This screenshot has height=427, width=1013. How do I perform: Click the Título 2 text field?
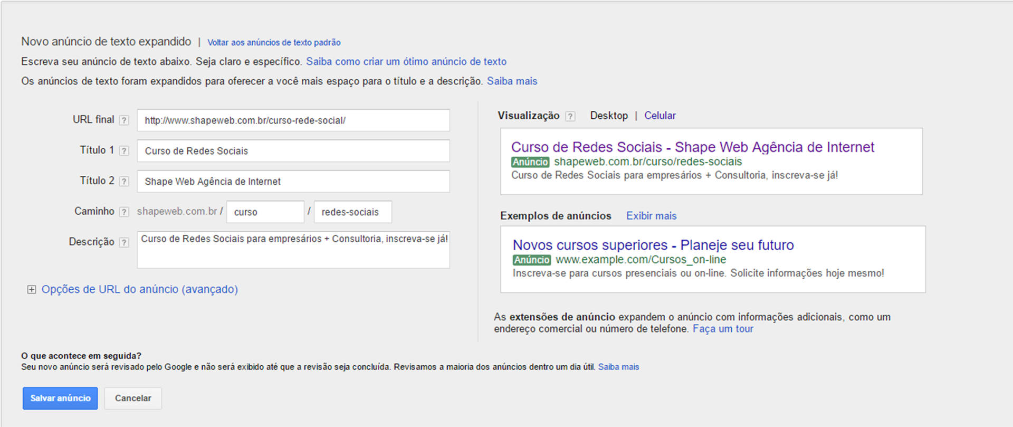coord(293,182)
